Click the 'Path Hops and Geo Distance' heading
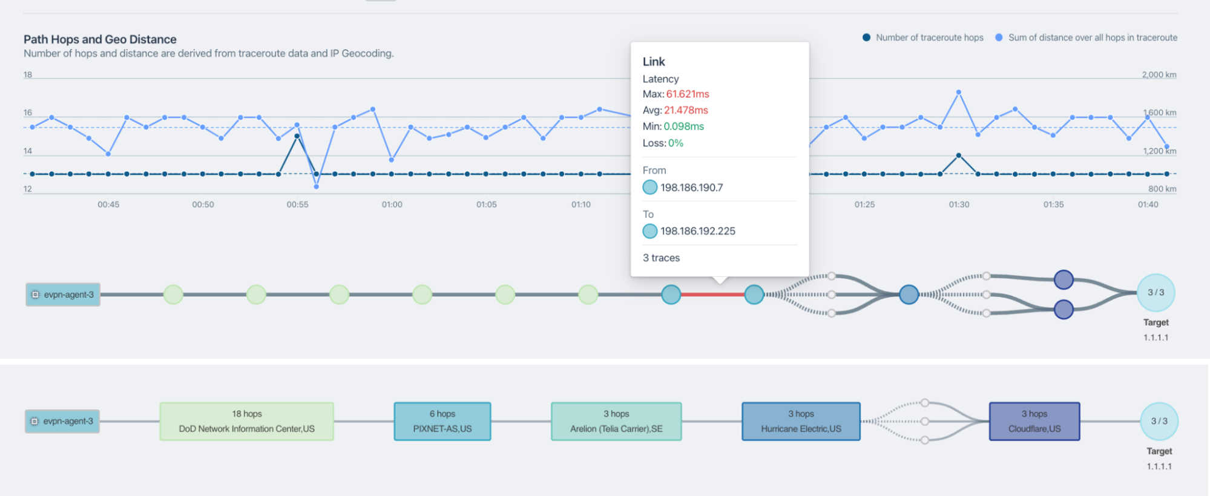1210x496 pixels. (x=100, y=39)
